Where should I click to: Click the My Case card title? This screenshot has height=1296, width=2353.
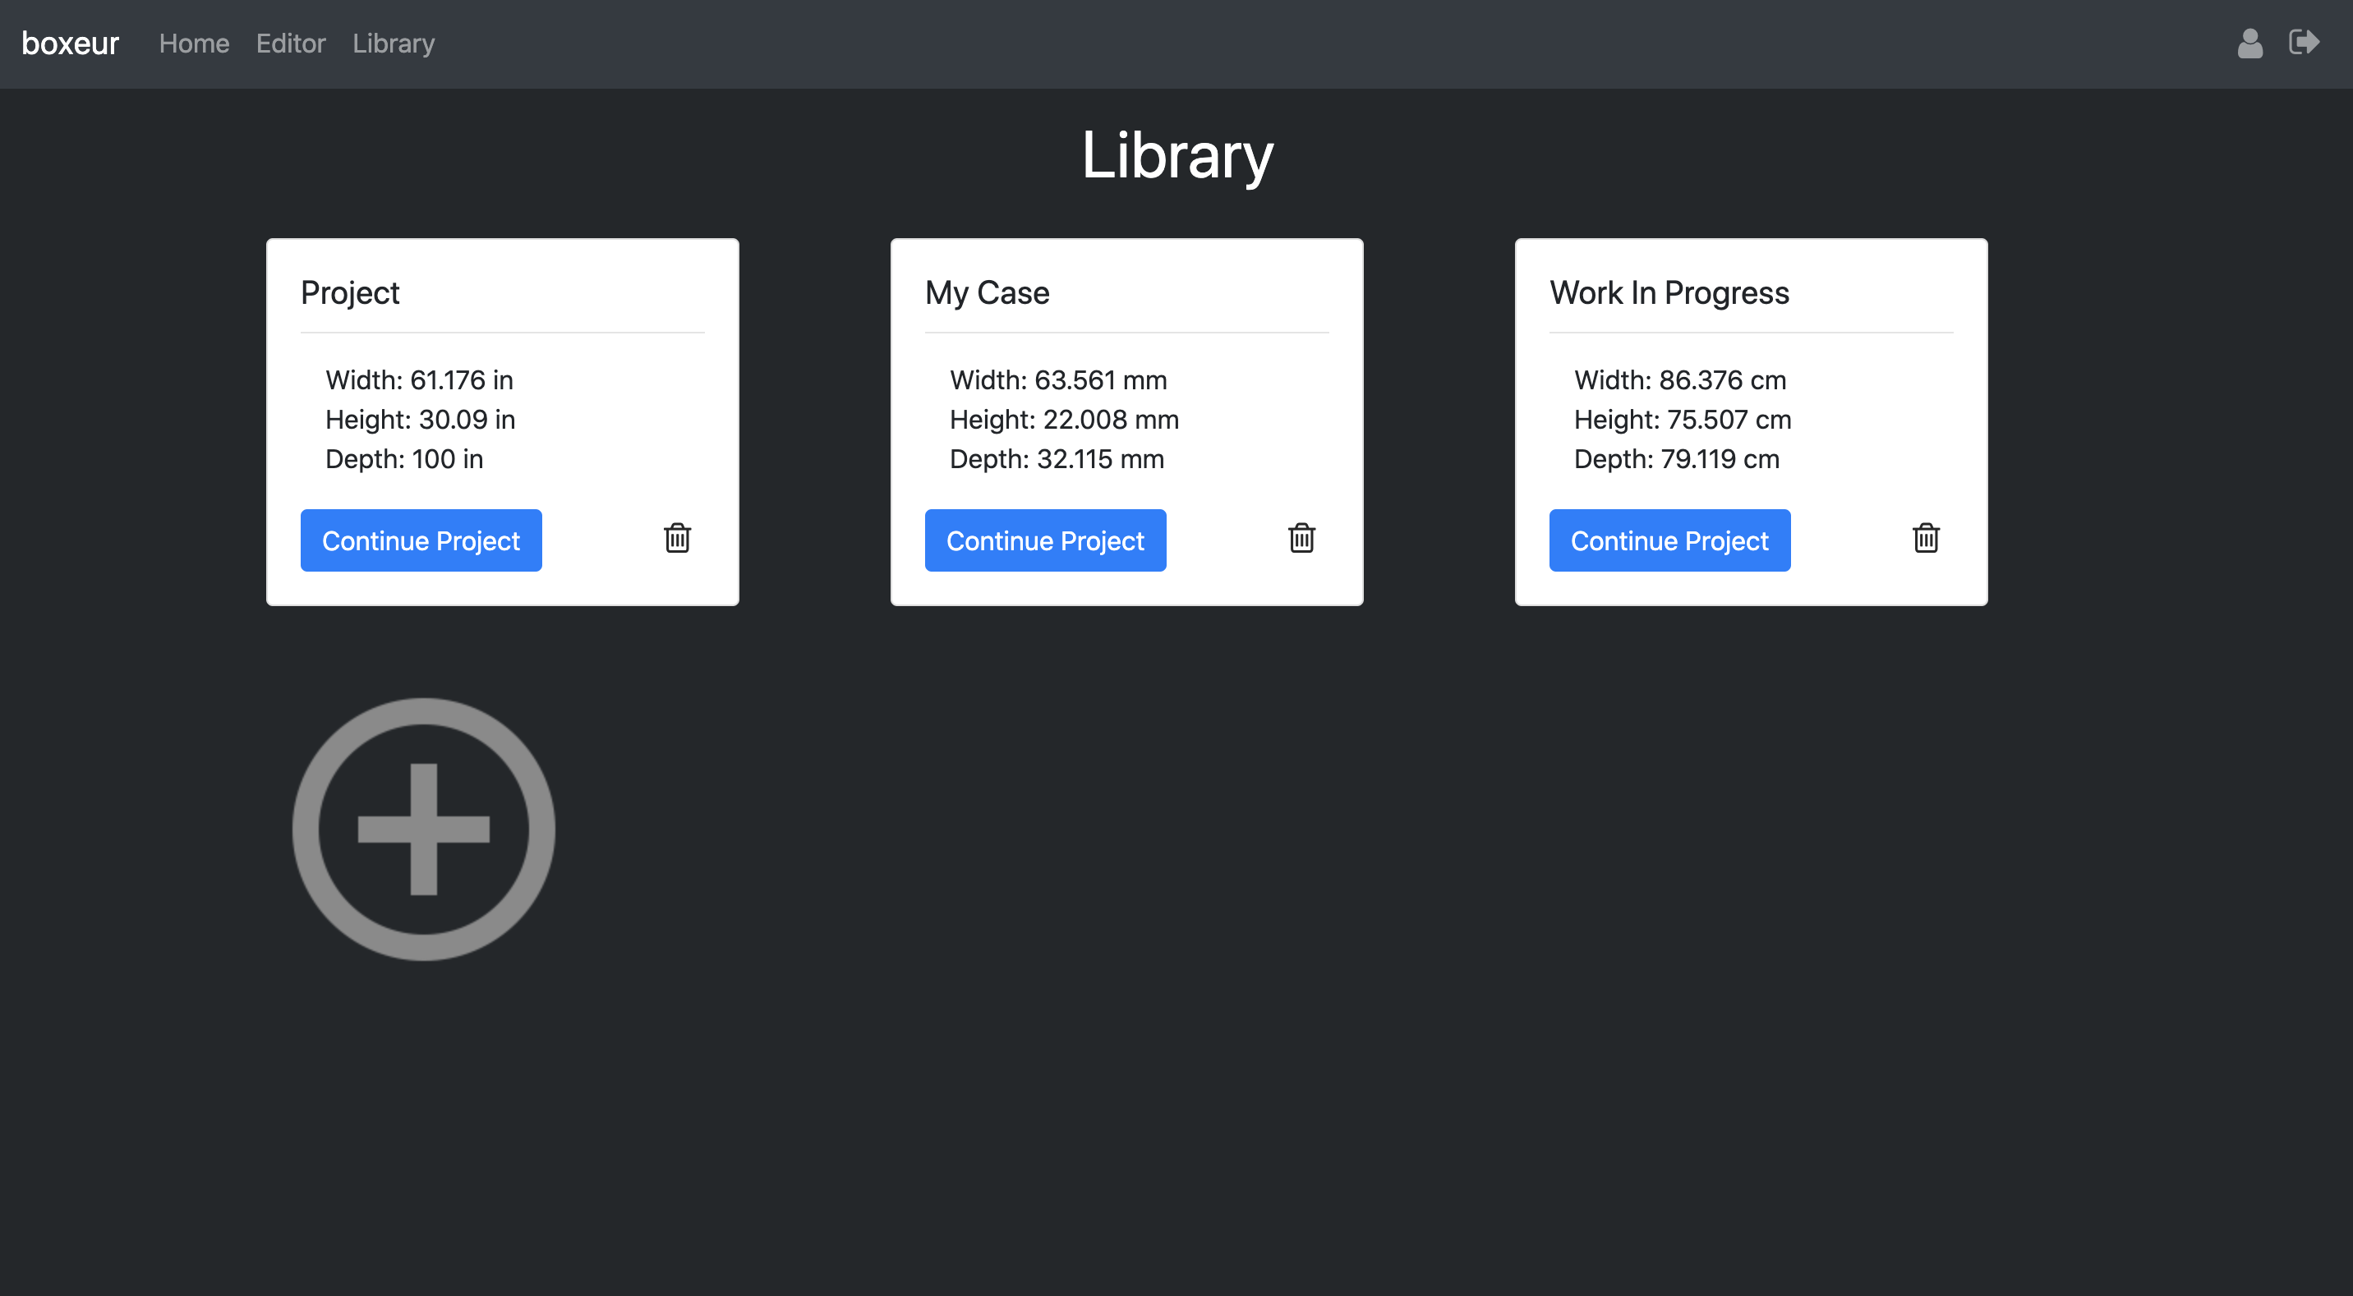(987, 293)
